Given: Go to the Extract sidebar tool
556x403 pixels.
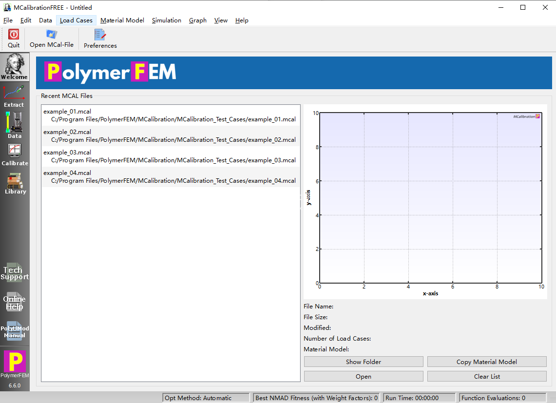Looking at the screenshot, I should point(14,96).
